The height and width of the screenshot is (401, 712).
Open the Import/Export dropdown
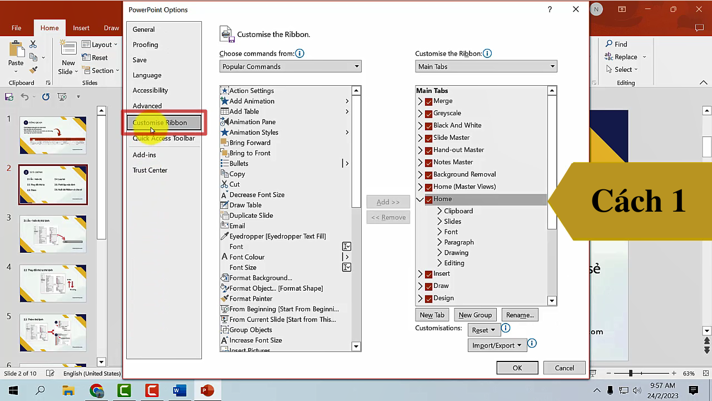497,345
